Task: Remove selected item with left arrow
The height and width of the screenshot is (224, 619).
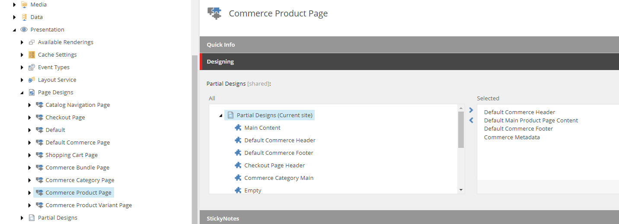Action: tap(471, 120)
